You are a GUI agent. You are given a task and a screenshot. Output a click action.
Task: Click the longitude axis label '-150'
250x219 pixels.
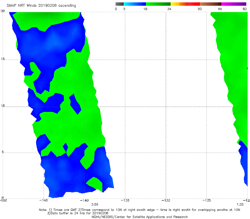[3, 200]
